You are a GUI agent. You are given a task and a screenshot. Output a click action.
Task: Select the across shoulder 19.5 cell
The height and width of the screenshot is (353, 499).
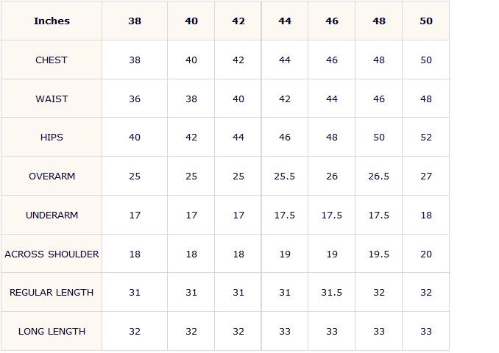(x=379, y=254)
